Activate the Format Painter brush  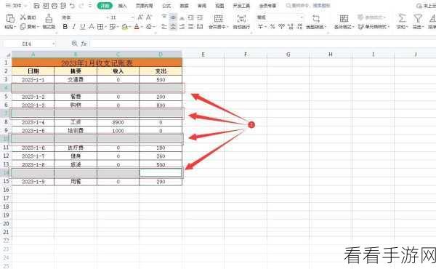coord(49,18)
